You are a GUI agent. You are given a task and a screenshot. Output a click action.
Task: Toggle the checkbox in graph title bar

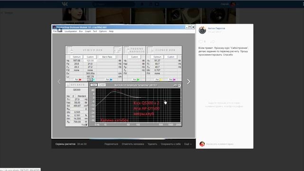pos(180,85)
